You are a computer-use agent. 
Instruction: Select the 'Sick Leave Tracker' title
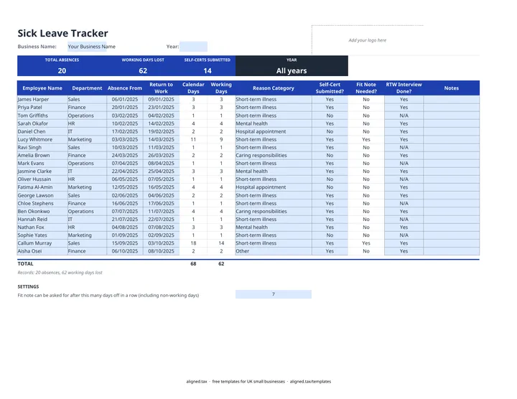click(62, 33)
